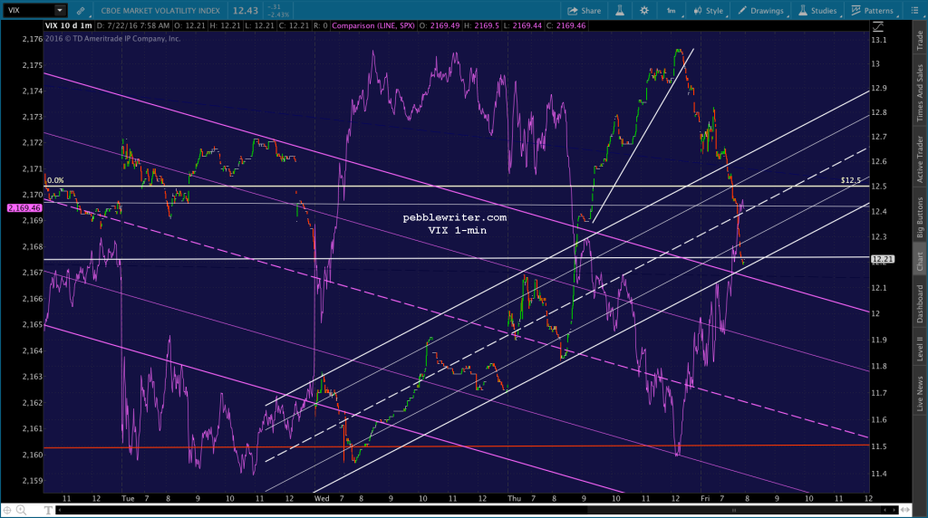
Task: Open Active Trader sidebar tab
Action: coord(920,158)
